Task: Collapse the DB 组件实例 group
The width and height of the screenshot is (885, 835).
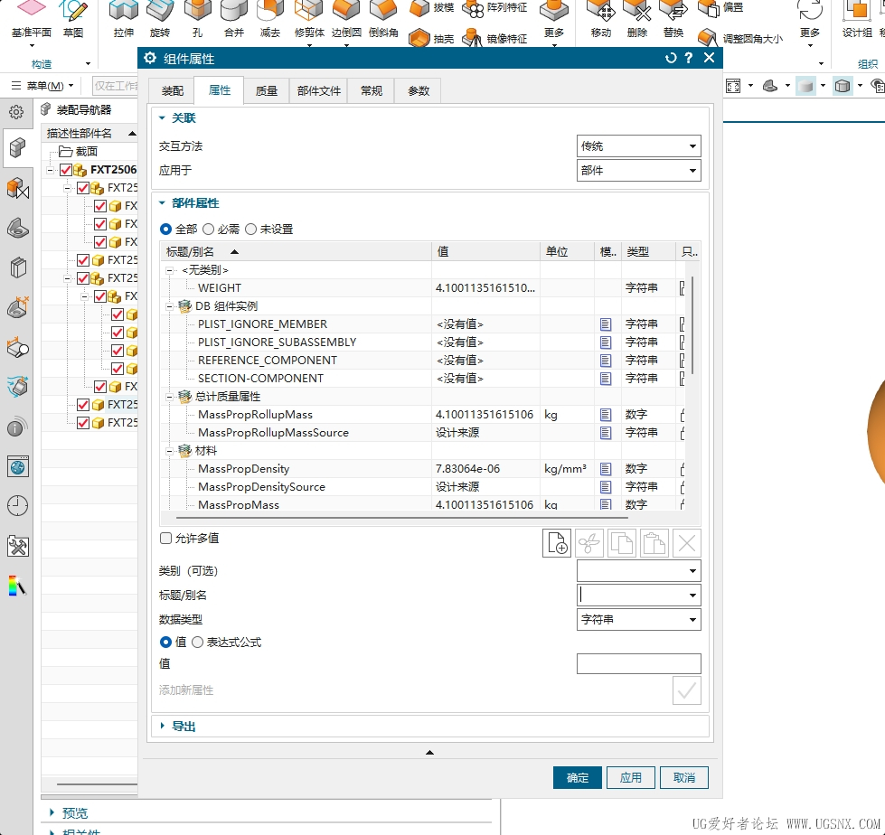Action: [169, 306]
